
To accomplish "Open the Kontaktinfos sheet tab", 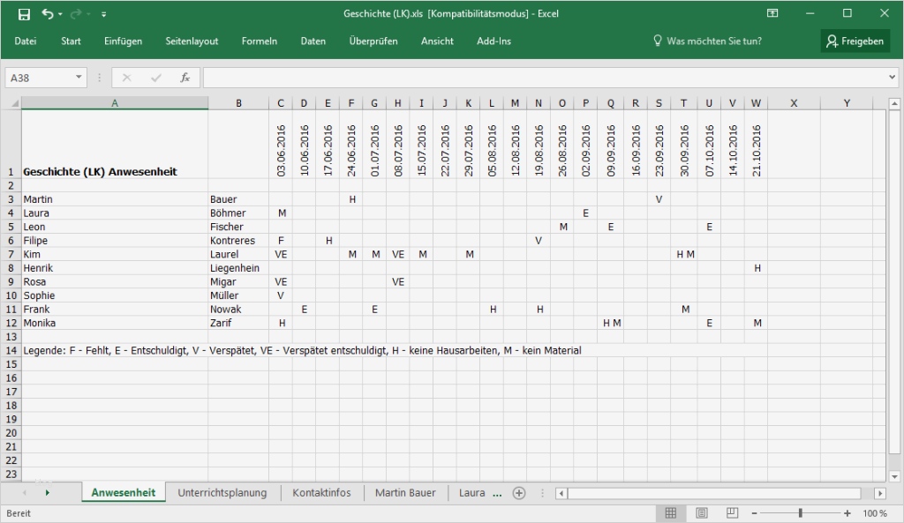I will (321, 493).
